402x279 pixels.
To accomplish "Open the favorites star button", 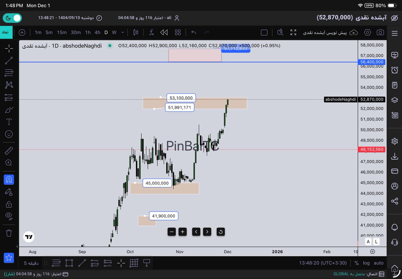I will [9, 258].
